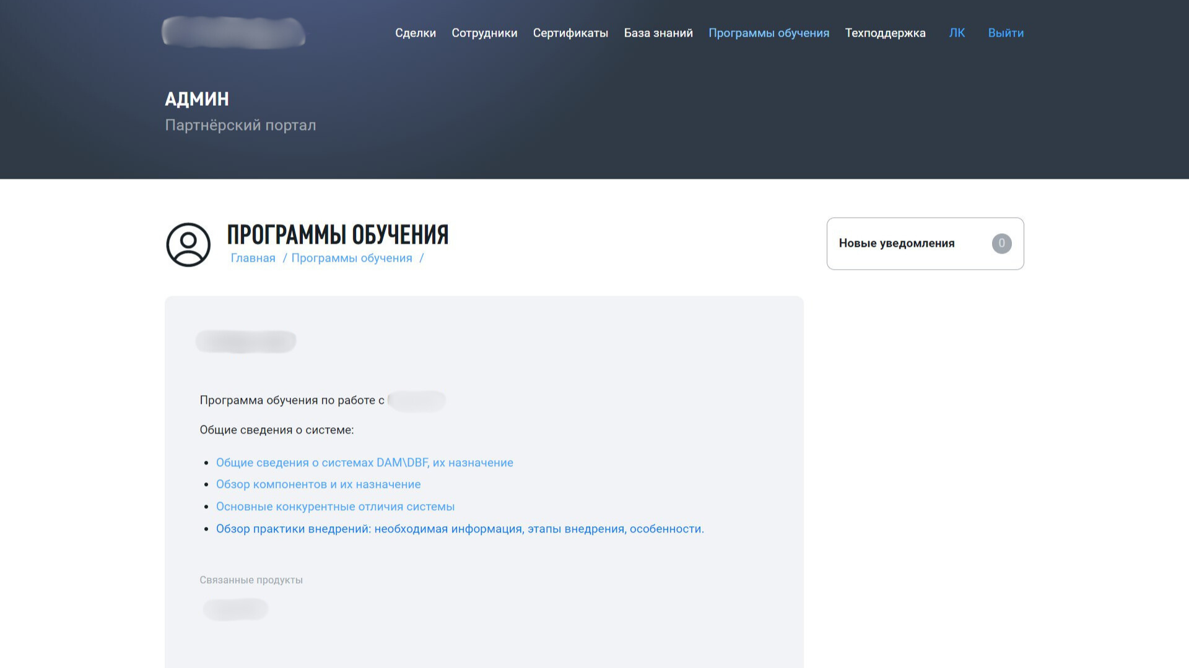Open Техподдержка from the navigation bar

point(885,33)
